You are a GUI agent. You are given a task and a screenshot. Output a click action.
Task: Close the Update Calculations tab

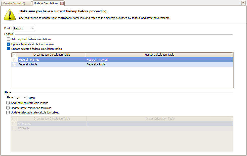point(62,3)
